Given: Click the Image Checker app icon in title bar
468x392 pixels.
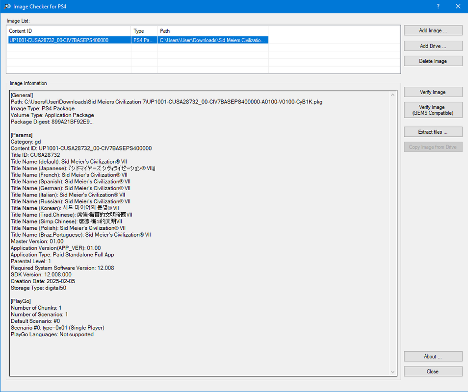Looking at the screenshot, I should tap(7, 6).
